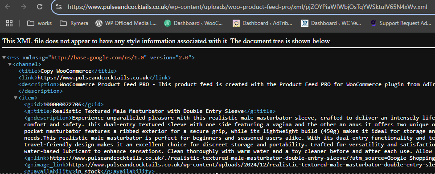This screenshot has height=174, width=435.
Task: Click the works folder icon
Action: click(30, 23)
